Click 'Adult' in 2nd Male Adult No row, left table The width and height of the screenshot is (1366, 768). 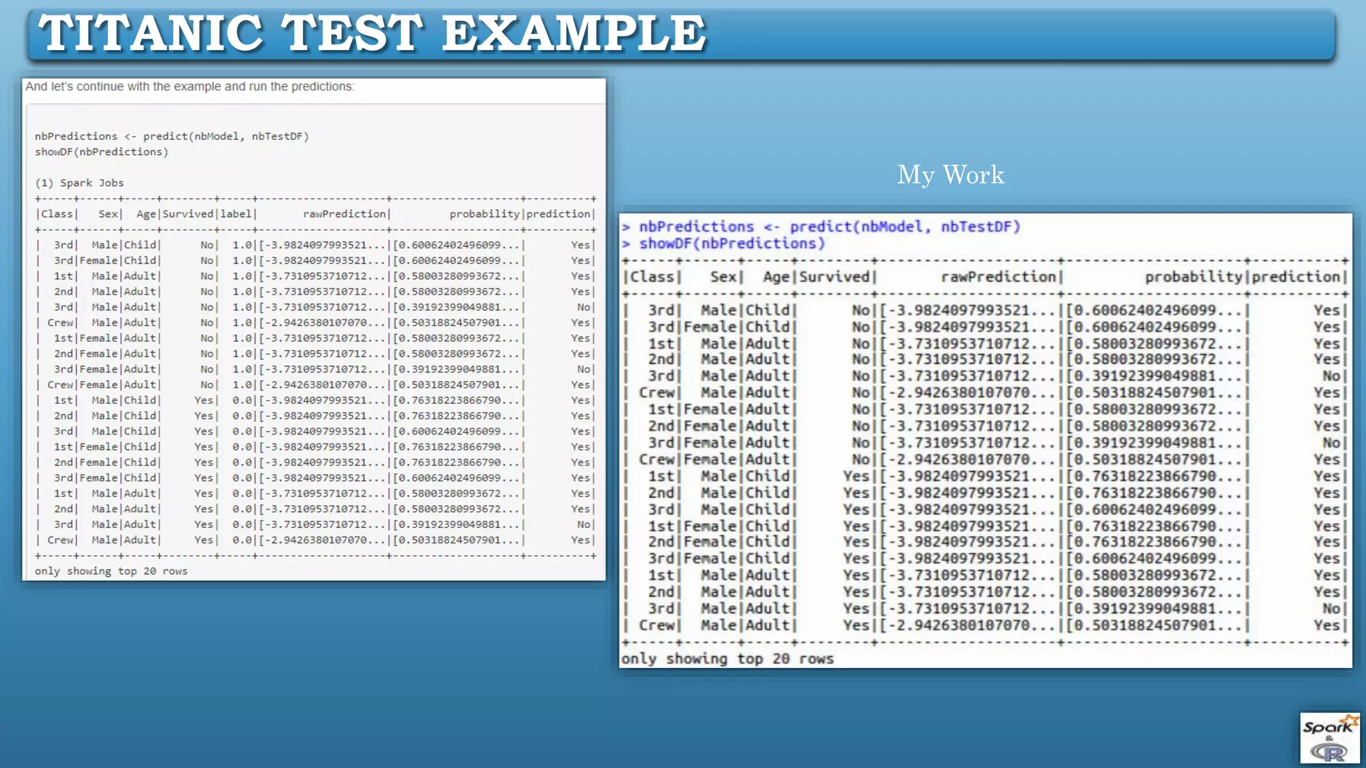pos(140,291)
